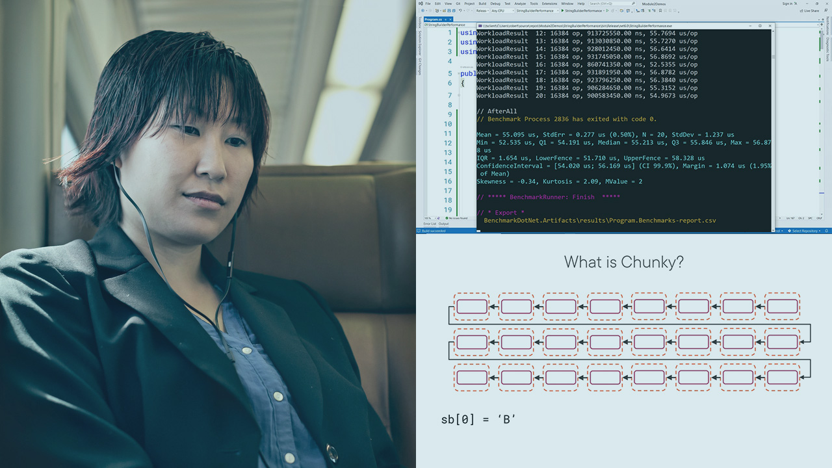Screen dimensions: 832x468
Task: Close the Program.cs tab with X
Action: [x=451, y=19]
